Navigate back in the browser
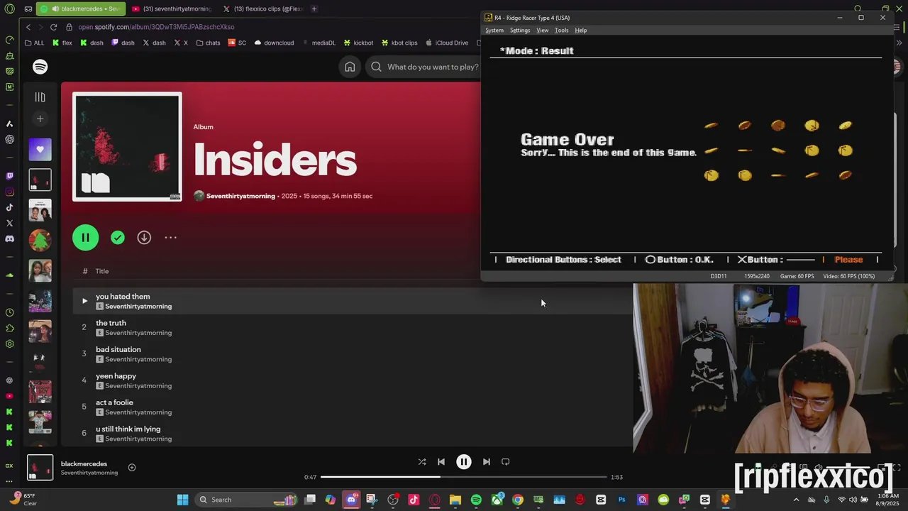 [x=28, y=27]
